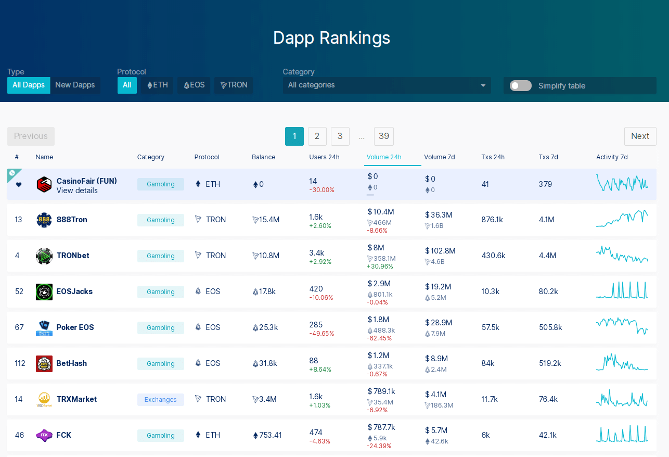Click the CasinoFair (FUN) name

tap(87, 181)
